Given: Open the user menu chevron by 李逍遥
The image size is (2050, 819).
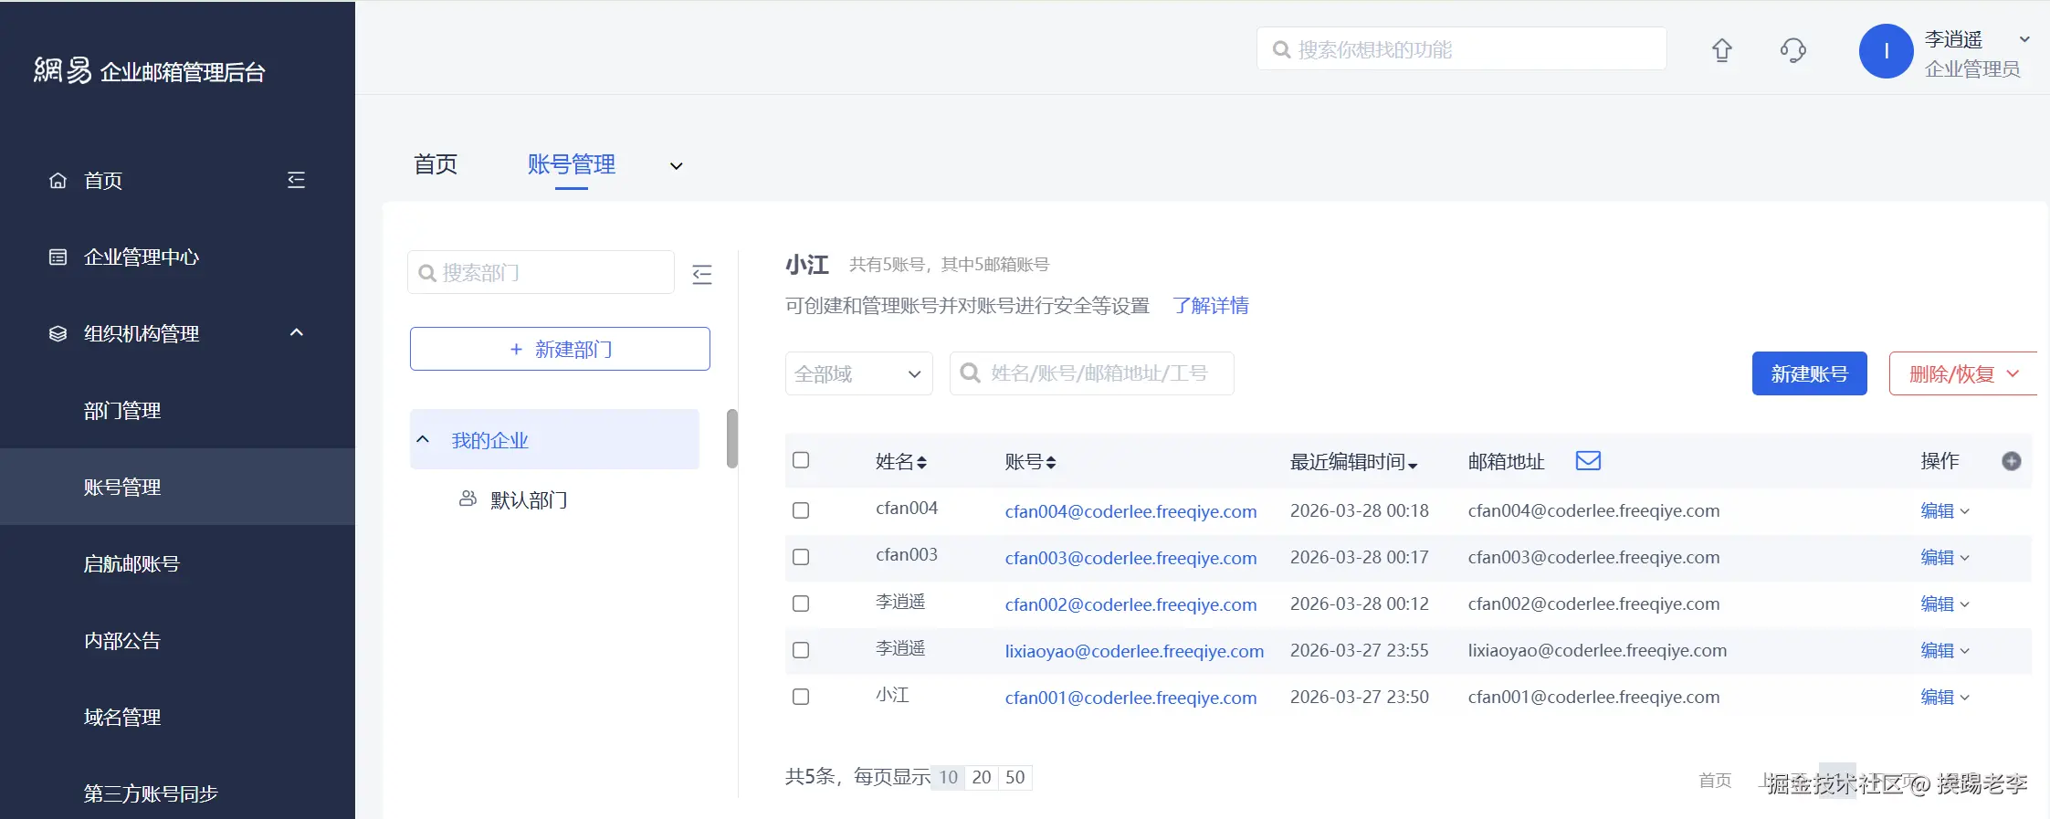Looking at the screenshot, I should tap(2024, 39).
